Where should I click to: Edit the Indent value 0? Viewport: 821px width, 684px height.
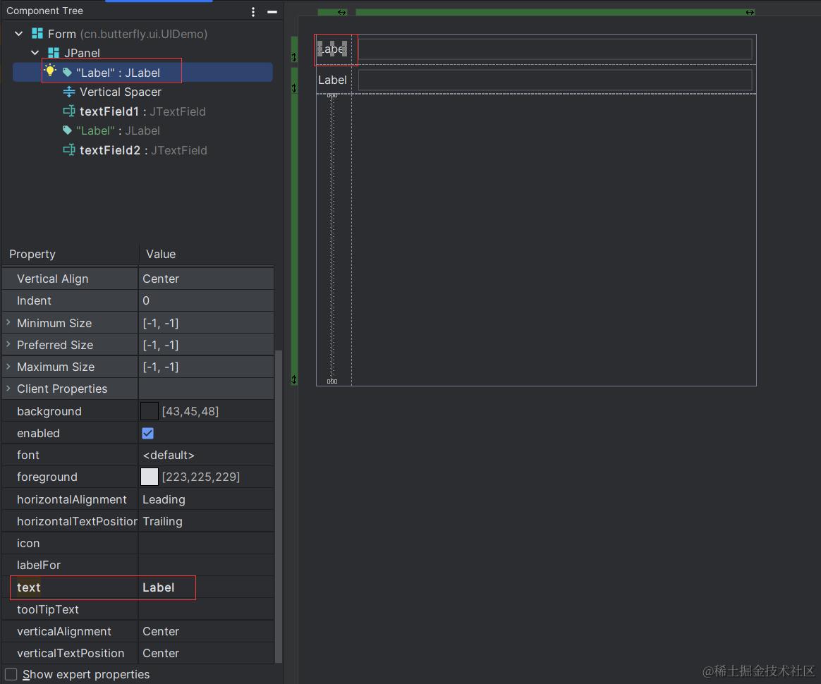point(206,301)
